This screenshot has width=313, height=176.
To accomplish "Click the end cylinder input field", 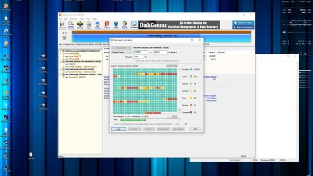I will (x=160, y=52).
